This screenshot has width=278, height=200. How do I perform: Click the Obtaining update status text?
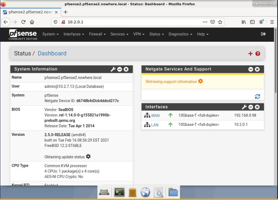[x=65, y=157]
